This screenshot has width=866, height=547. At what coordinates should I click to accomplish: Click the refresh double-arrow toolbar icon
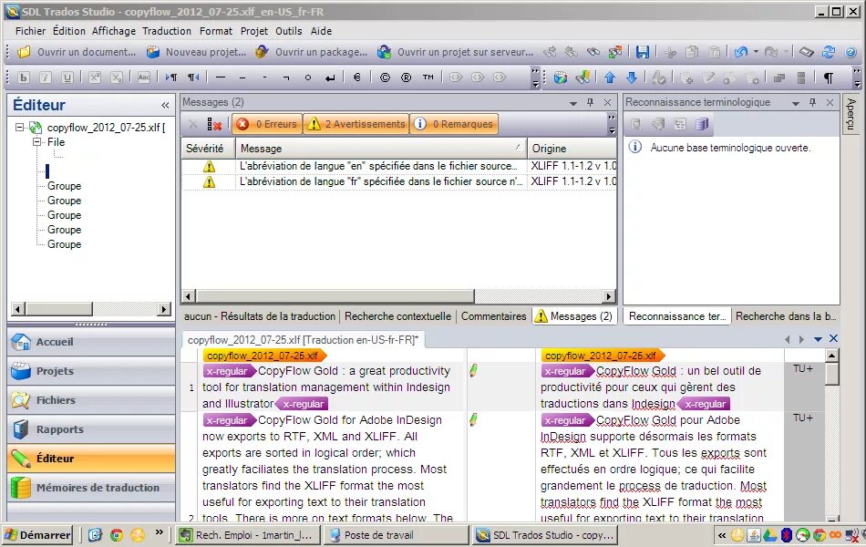[x=828, y=52]
